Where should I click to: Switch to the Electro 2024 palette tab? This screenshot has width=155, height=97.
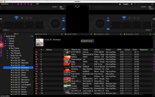(42, 34)
